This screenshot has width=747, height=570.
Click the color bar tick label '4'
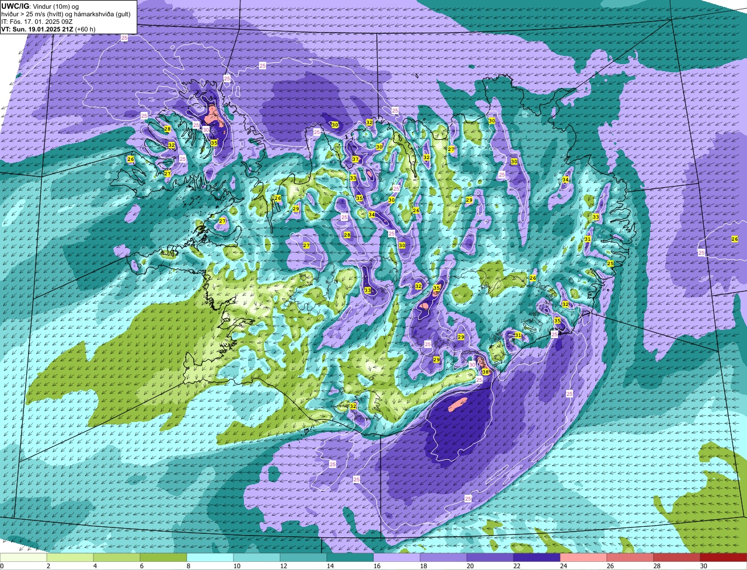coord(95,566)
